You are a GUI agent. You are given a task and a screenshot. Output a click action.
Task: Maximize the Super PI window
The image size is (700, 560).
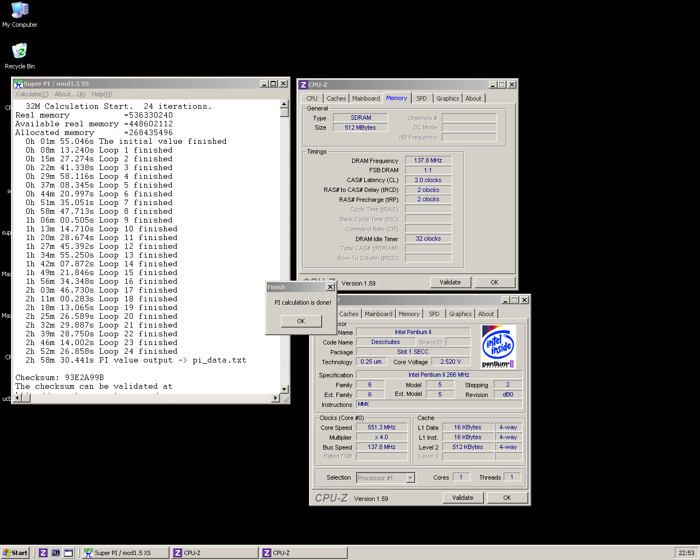click(274, 84)
